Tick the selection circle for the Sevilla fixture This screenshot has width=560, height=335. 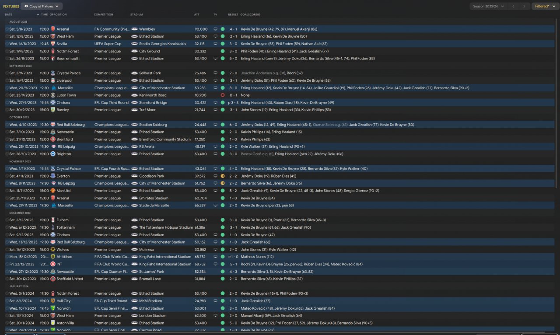coord(7,44)
